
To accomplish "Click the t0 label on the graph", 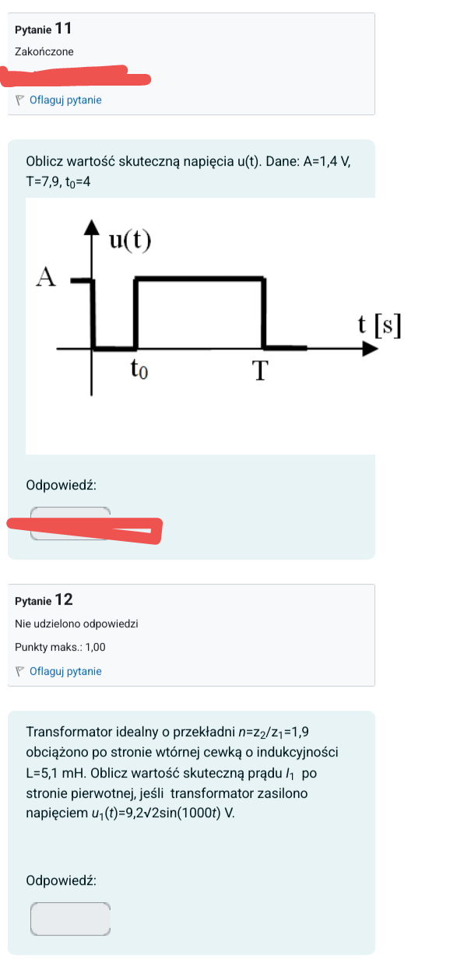I will pyautogui.click(x=139, y=370).
